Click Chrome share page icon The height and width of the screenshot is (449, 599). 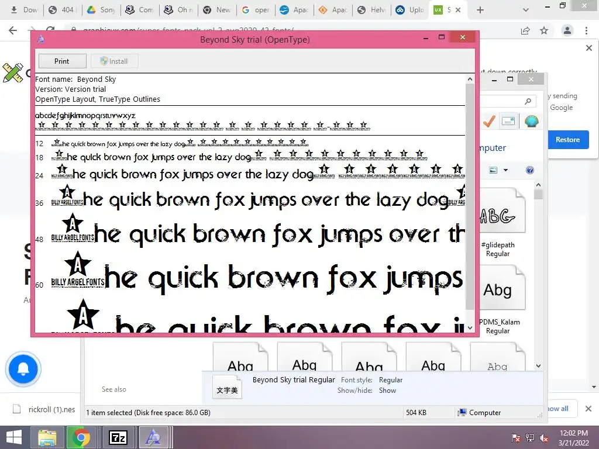tap(525, 30)
